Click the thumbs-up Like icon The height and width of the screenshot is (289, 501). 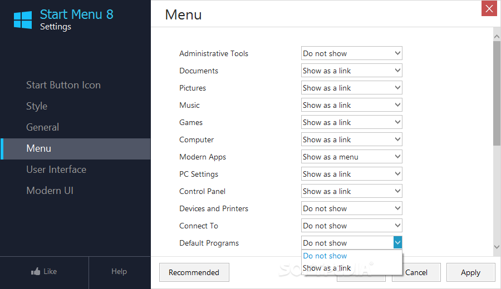(36, 271)
